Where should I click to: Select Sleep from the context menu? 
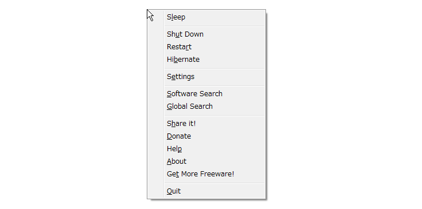coord(206,17)
